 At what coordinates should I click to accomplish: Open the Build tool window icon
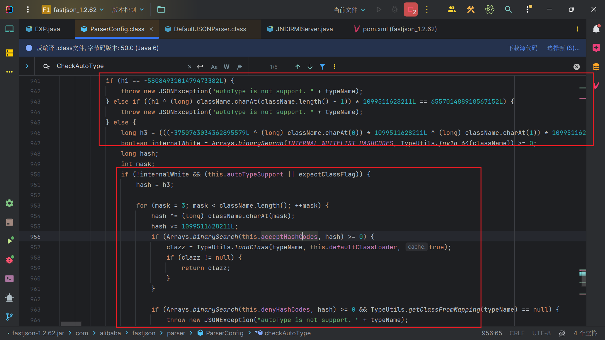[x=9, y=222]
